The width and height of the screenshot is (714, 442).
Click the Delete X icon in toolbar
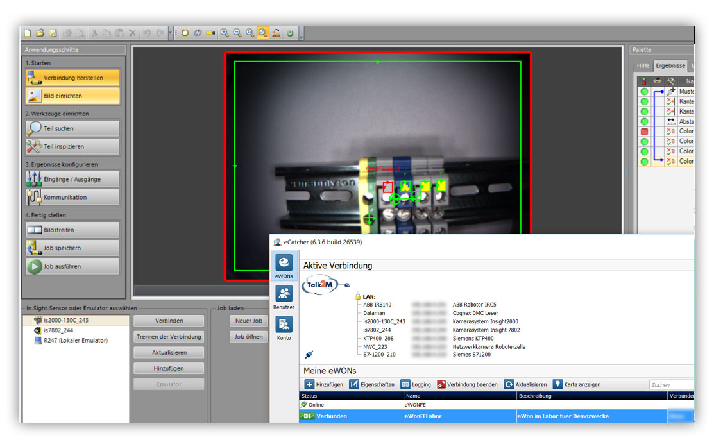click(133, 33)
